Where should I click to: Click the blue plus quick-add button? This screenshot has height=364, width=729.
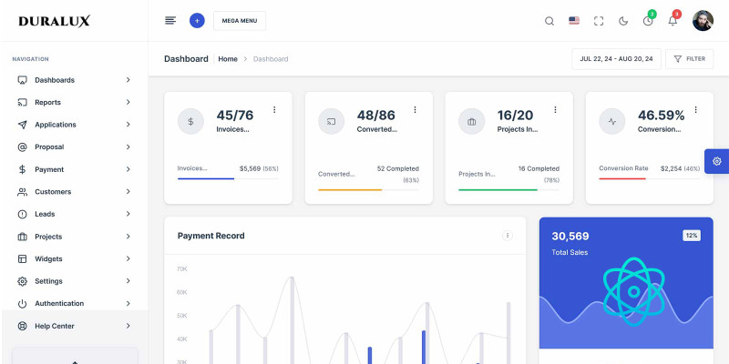(197, 20)
